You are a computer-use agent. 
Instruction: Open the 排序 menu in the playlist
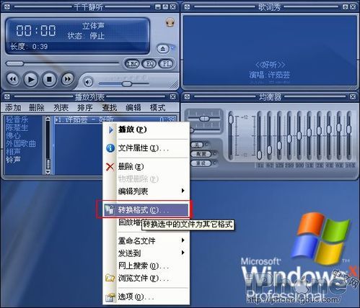pyautogui.click(x=85, y=108)
